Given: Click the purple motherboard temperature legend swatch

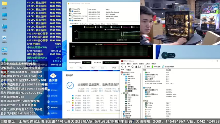Looking at the screenshot, I should click(73, 108).
